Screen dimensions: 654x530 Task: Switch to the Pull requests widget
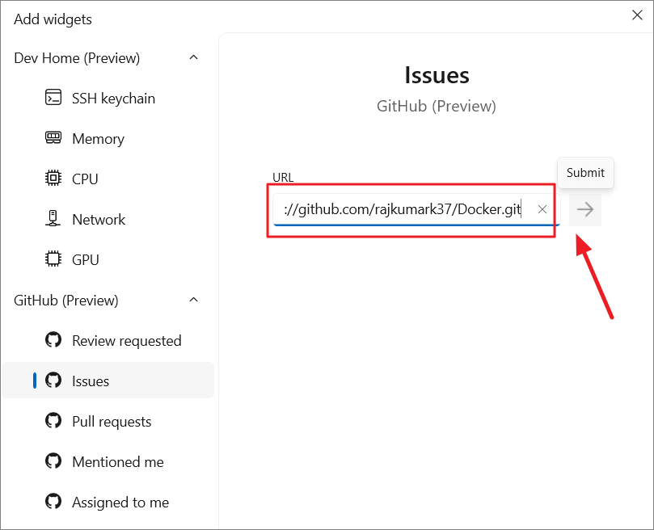[112, 421]
